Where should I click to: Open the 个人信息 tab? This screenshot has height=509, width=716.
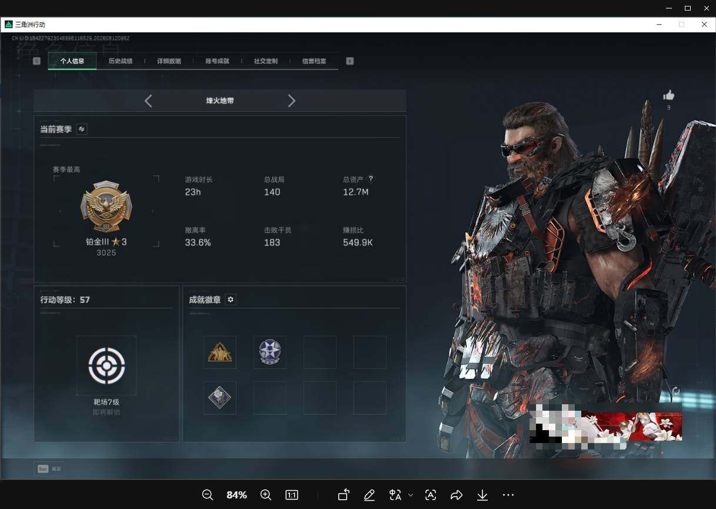pos(72,61)
